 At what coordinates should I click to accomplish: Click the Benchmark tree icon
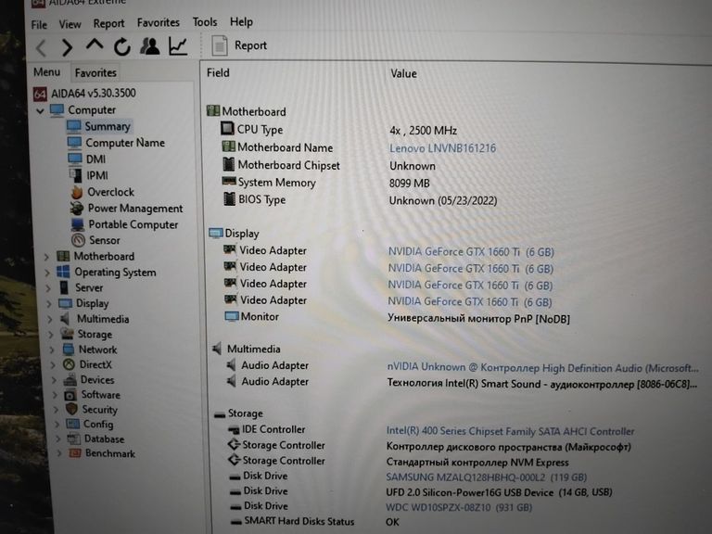[75, 452]
